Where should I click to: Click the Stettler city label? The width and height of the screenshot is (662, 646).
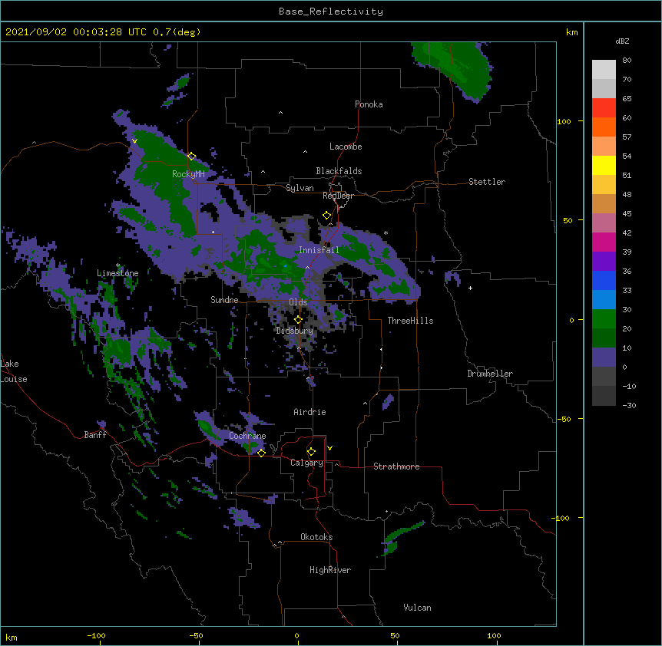pyautogui.click(x=487, y=182)
